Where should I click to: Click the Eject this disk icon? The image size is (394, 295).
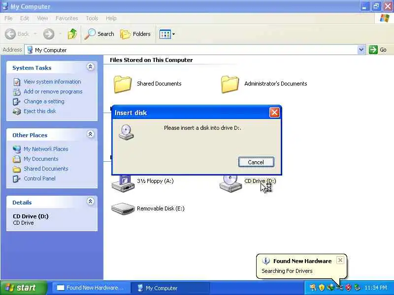pos(17,112)
